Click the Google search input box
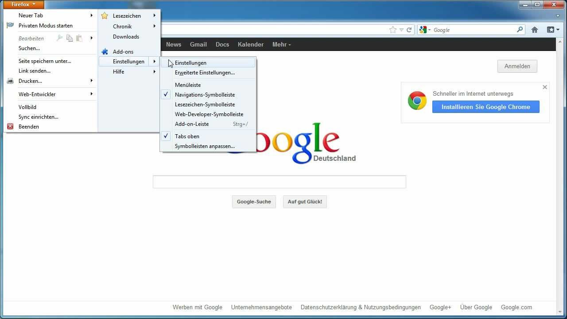The image size is (567, 319). (x=280, y=182)
